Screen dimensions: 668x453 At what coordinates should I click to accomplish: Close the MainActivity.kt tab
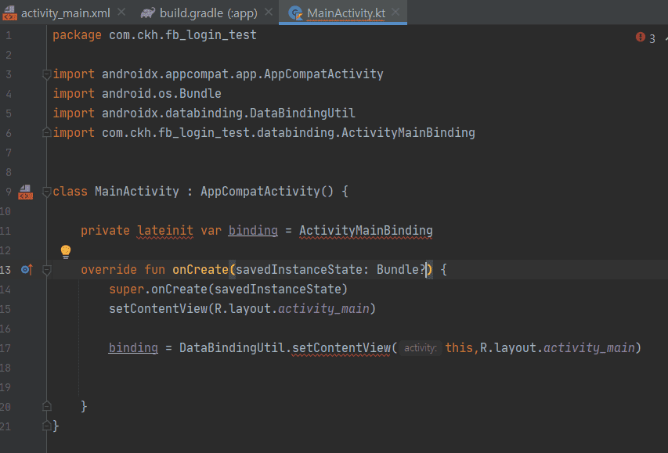pos(395,12)
